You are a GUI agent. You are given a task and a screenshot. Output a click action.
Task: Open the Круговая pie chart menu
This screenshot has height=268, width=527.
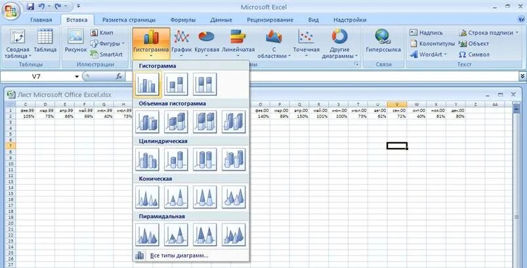coord(207,44)
